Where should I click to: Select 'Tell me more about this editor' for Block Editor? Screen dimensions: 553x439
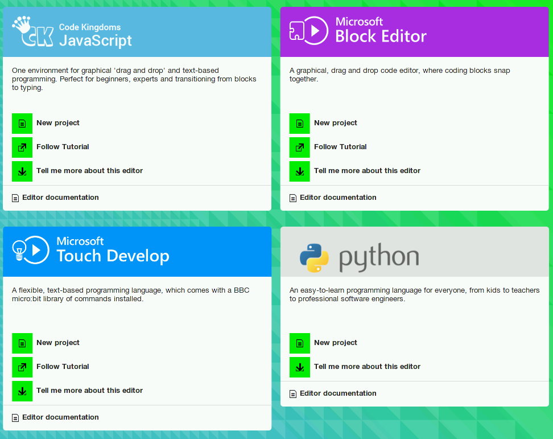click(x=367, y=171)
